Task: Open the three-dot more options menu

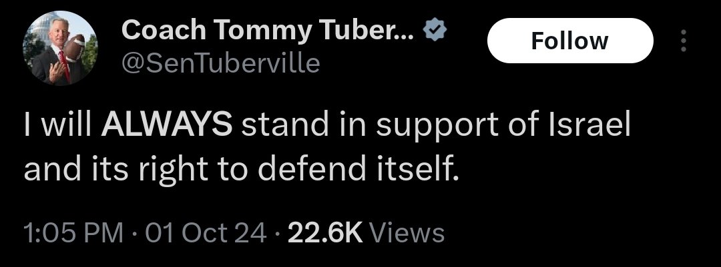Action: point(683,41)
